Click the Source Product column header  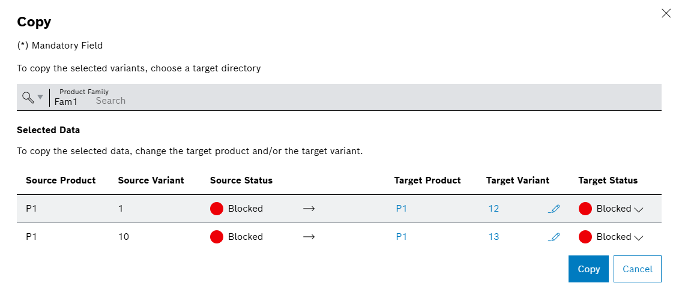[x=61, y=180]
